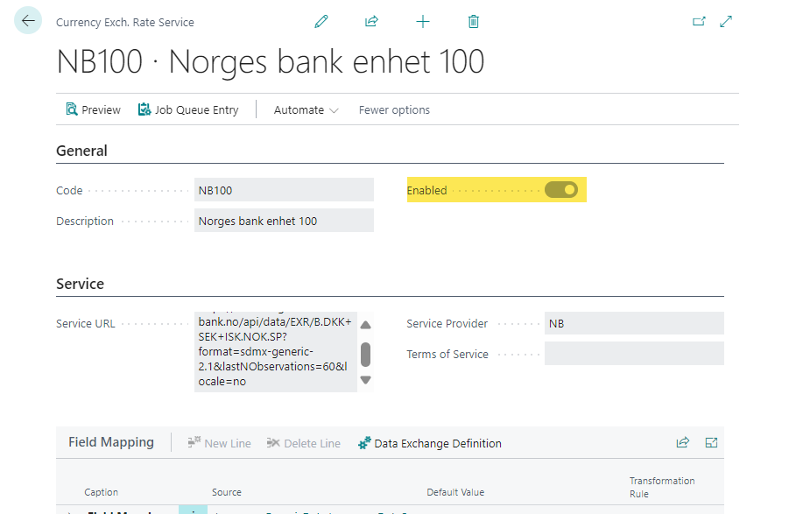
Task: Click the Terms of Service field
Action: pos(634,354)
